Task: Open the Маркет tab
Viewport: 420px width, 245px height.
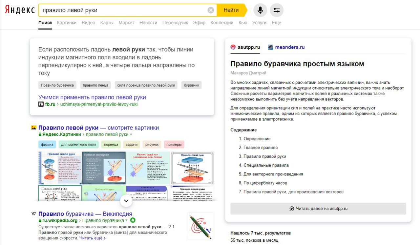Action: coord(126,23)
